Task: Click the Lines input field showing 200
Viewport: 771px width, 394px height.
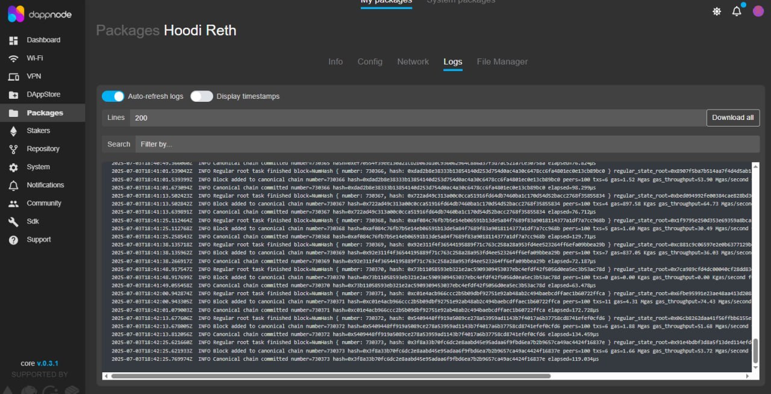Action: [x=417, y=117]
